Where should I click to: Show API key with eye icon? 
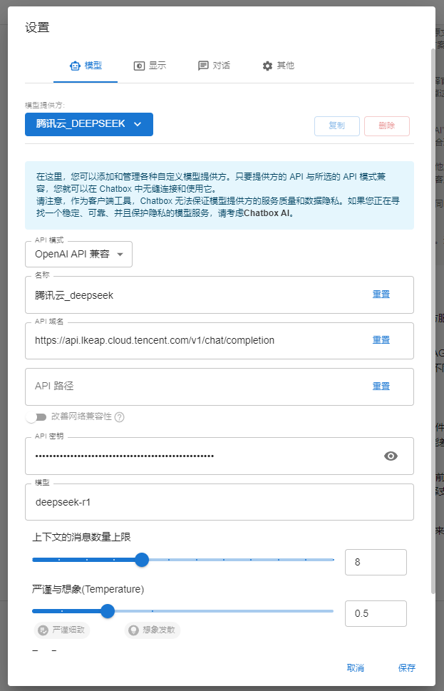(391, 456)
